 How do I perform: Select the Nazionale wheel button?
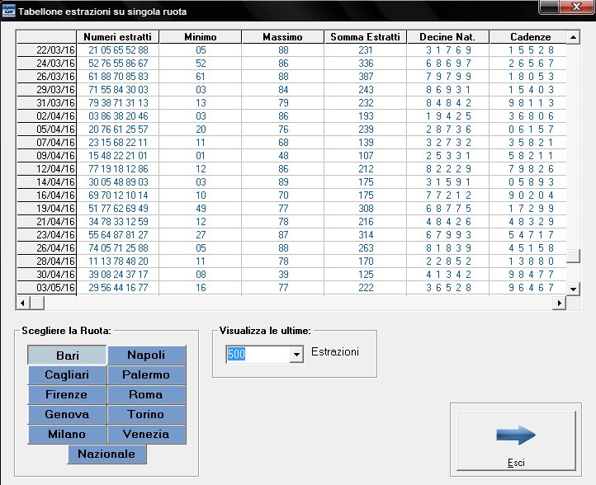tap(106, 454)
